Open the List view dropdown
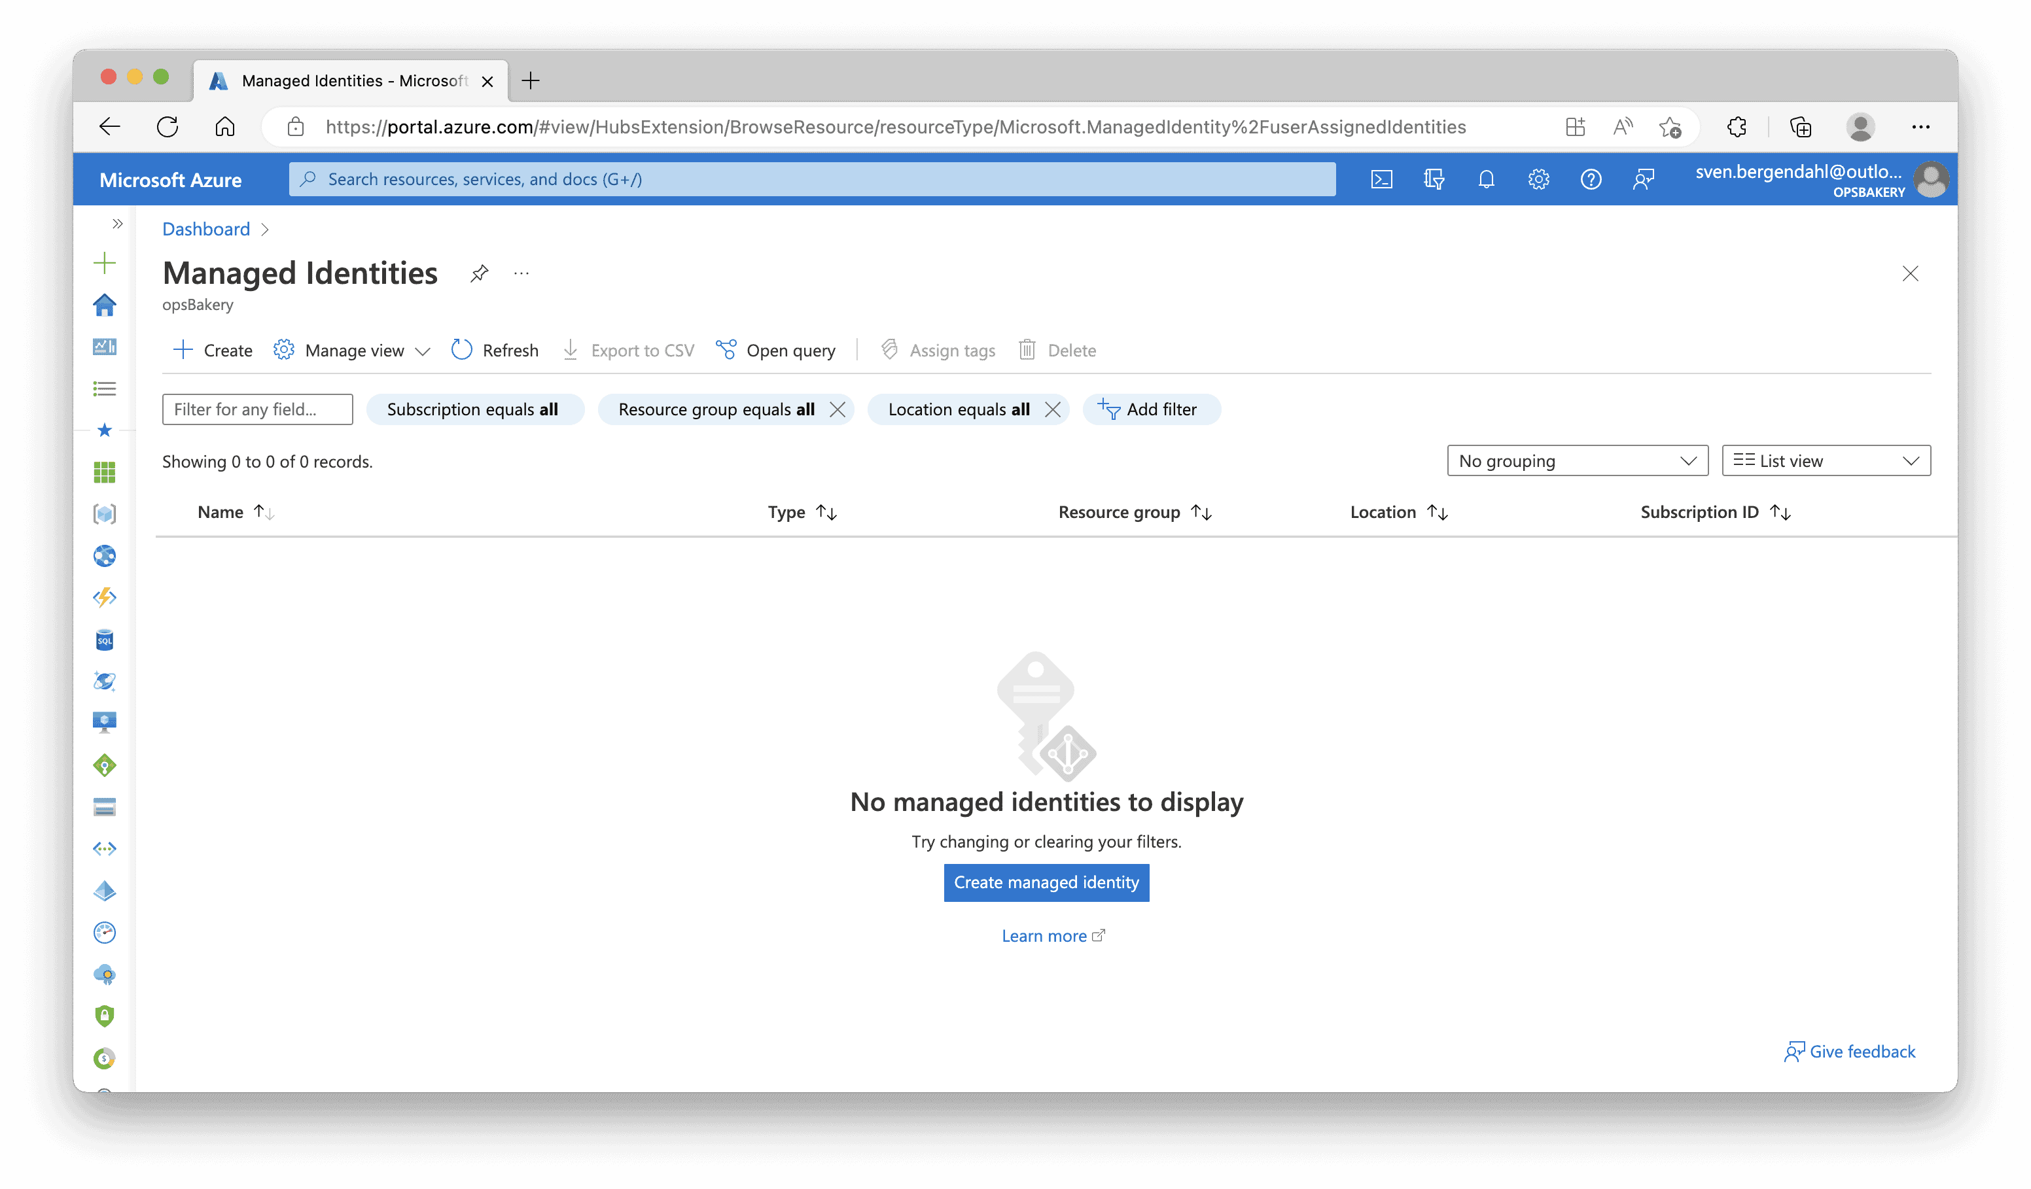Screen dimensions: 2031x1189 (x=1825, y=461)
